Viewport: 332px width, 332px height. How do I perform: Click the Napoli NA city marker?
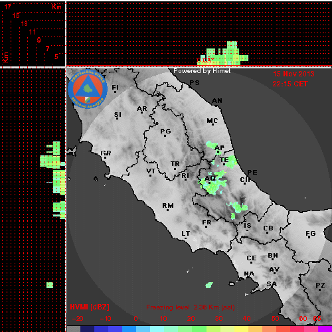pos(249,275)
